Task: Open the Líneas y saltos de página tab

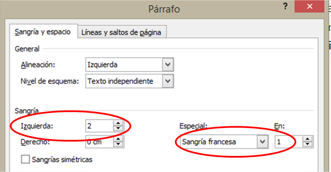Action: pos(121,33)
